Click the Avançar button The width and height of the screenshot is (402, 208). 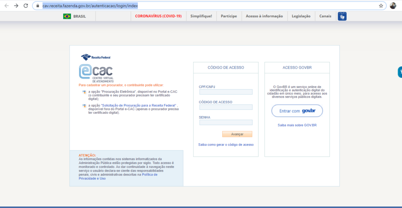click(237, 134)
